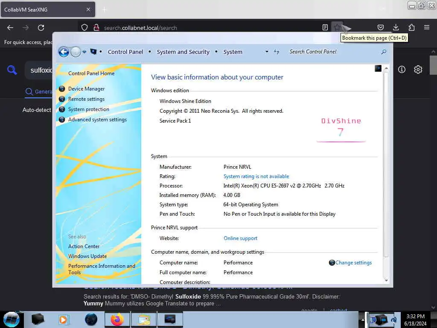The width and height of the screenshot is (437, 328).
Task: Open Auto-detect language dropdown
Action: [x=37, y=110]
